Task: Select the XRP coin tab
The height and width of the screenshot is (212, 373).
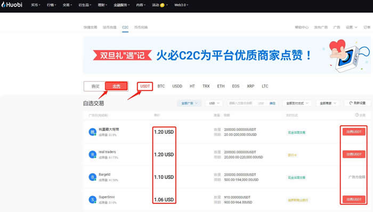Action: click(x=250, y=86)
